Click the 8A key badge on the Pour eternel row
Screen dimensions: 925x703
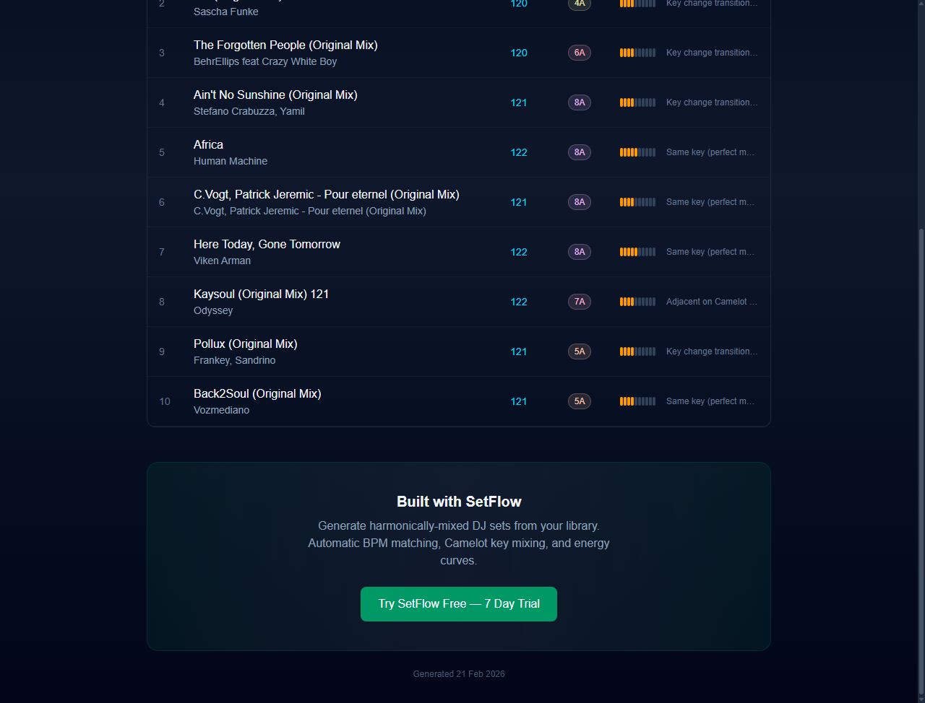point(580,202)
